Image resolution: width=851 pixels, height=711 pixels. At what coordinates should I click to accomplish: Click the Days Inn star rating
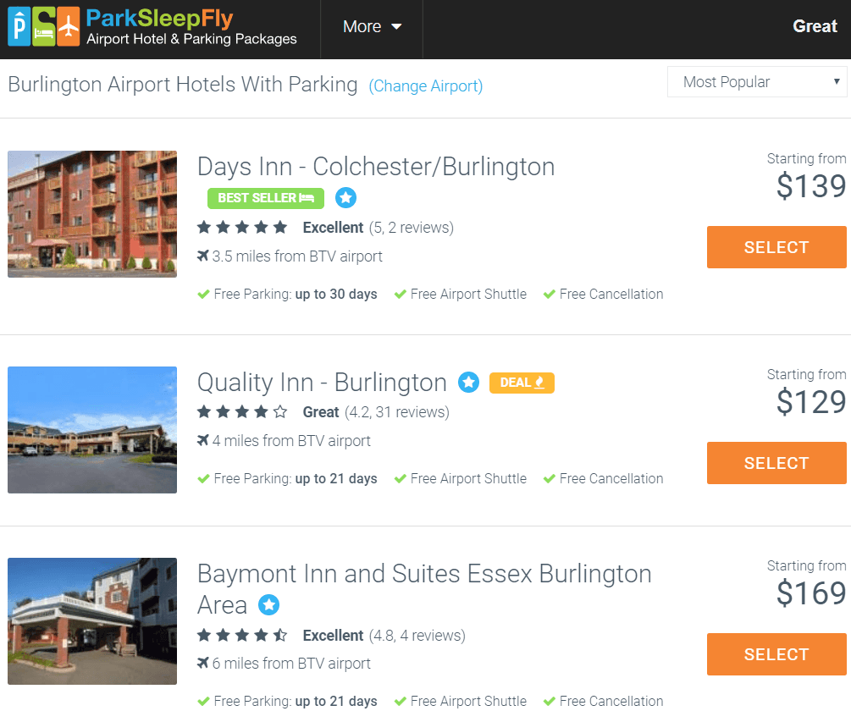click(242, 227)
